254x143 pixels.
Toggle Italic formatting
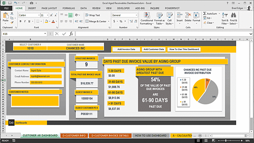click(x=25, y=21)
